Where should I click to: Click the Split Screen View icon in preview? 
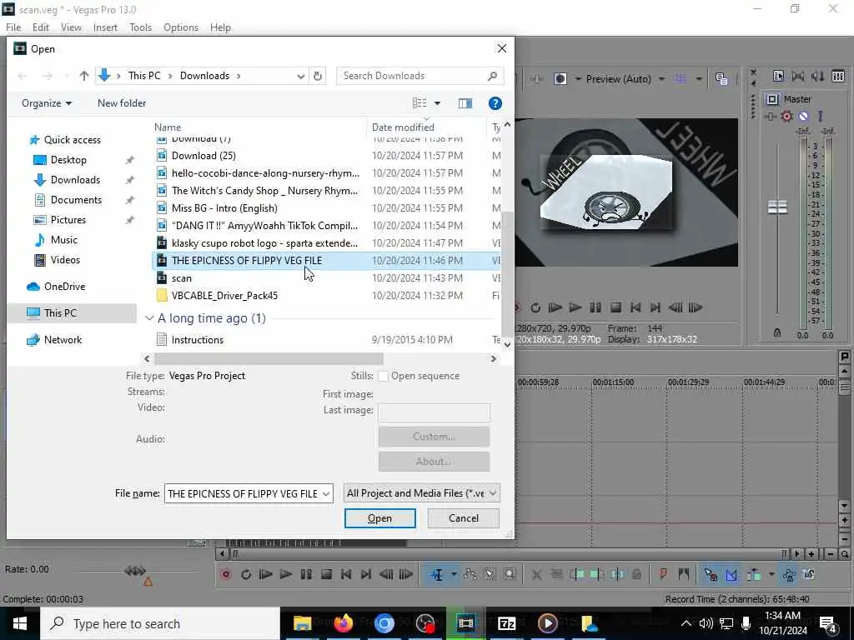click(560, 79)
